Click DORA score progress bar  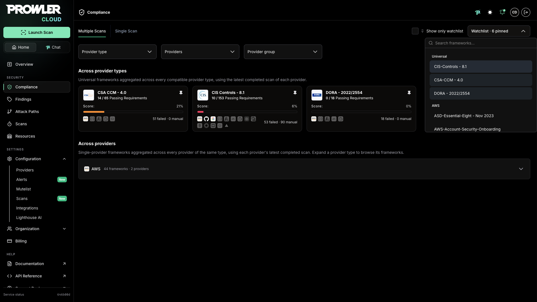[x=361, y=112]
